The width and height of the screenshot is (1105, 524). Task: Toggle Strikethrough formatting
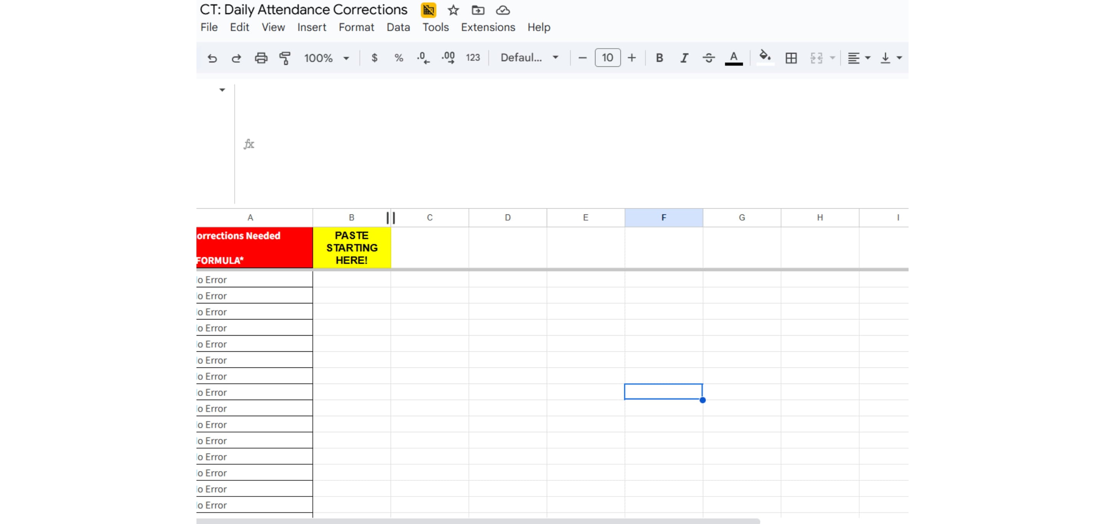pos(709,58)
